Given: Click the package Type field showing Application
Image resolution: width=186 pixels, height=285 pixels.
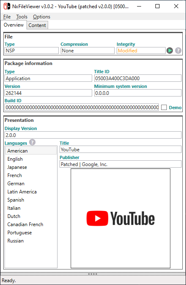Looking at the screenshot, I should [48, 79].
